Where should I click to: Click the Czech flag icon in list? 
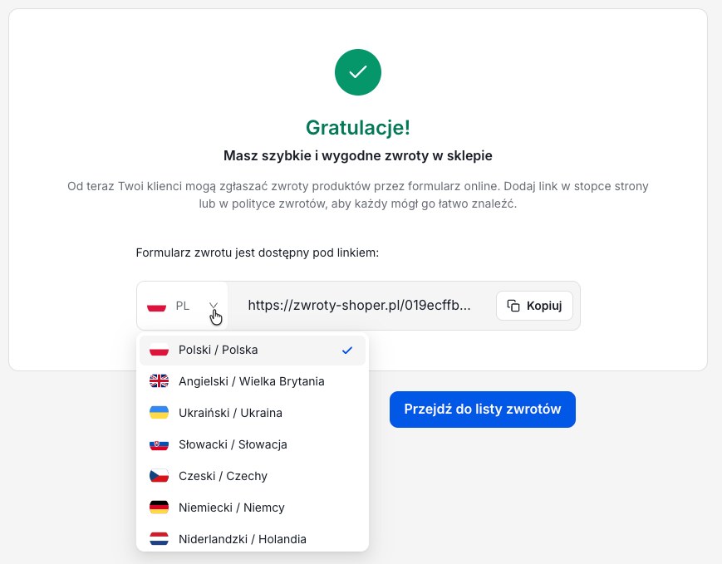[x=159, y=476]
